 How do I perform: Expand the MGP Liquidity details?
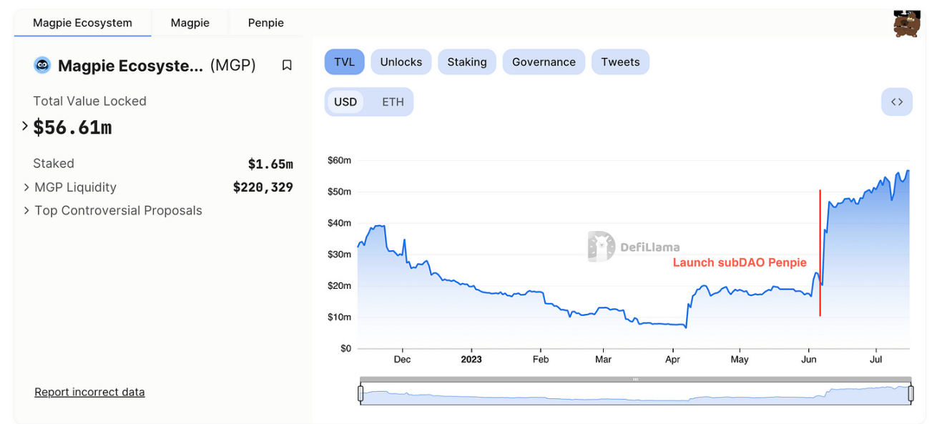click(x=26, y=187)
